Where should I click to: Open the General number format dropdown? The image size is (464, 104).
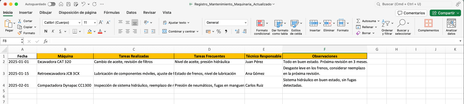[x=245, y=23]
